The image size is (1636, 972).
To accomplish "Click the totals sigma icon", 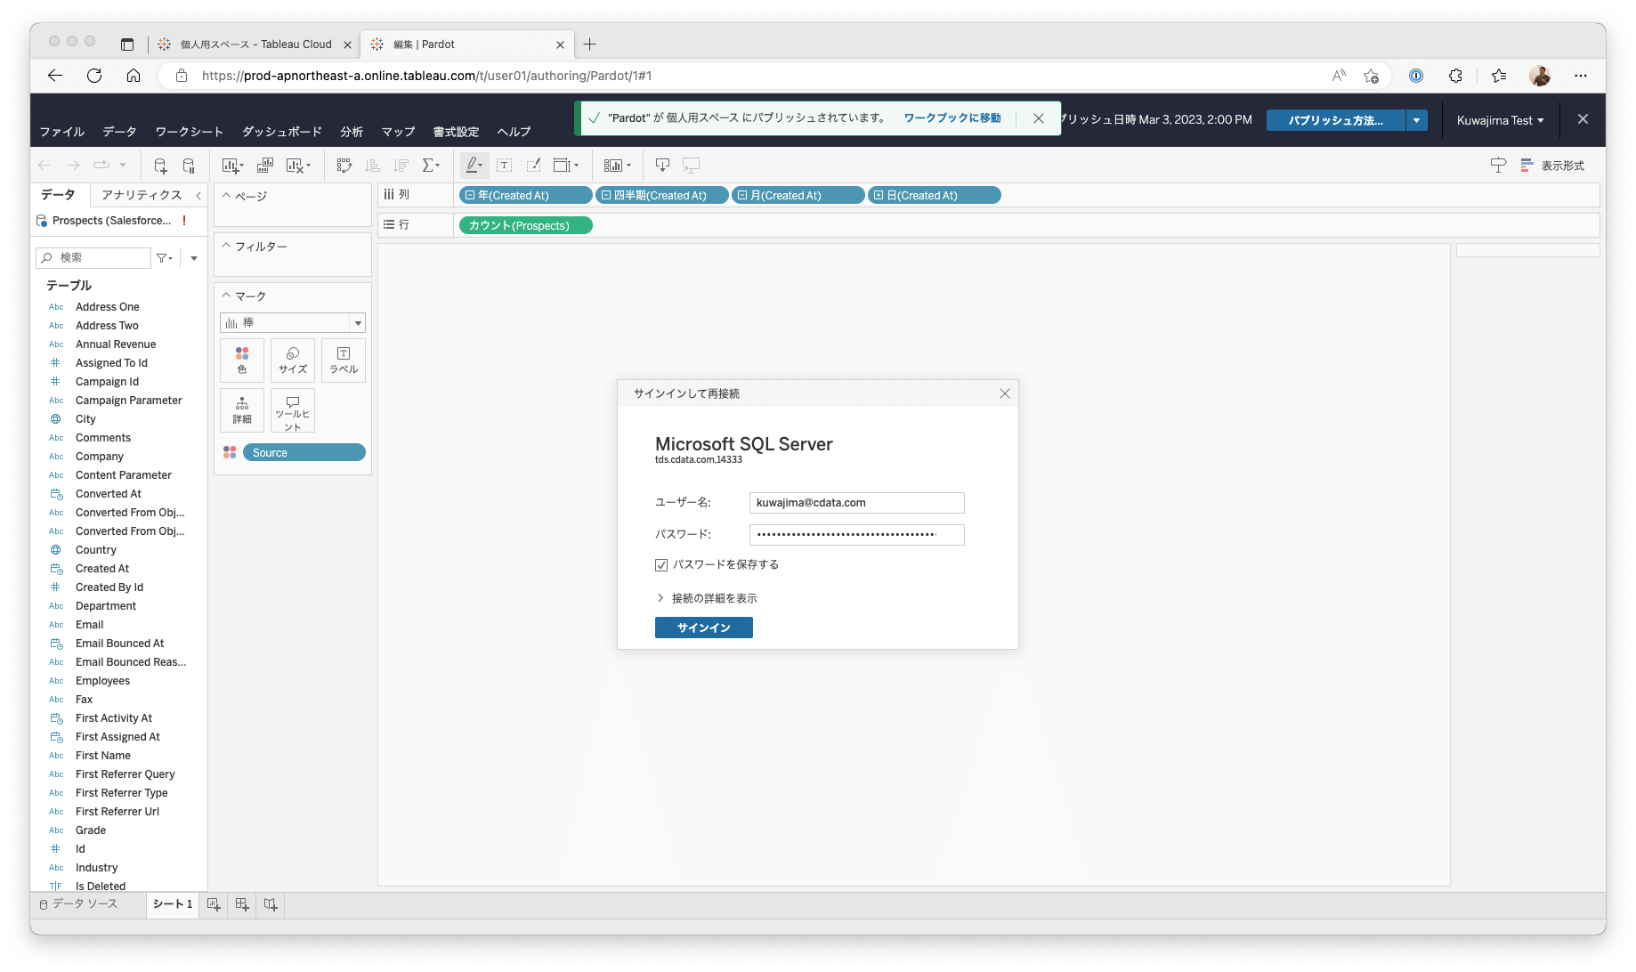I will pyautogui.click(x=431, y=166).
